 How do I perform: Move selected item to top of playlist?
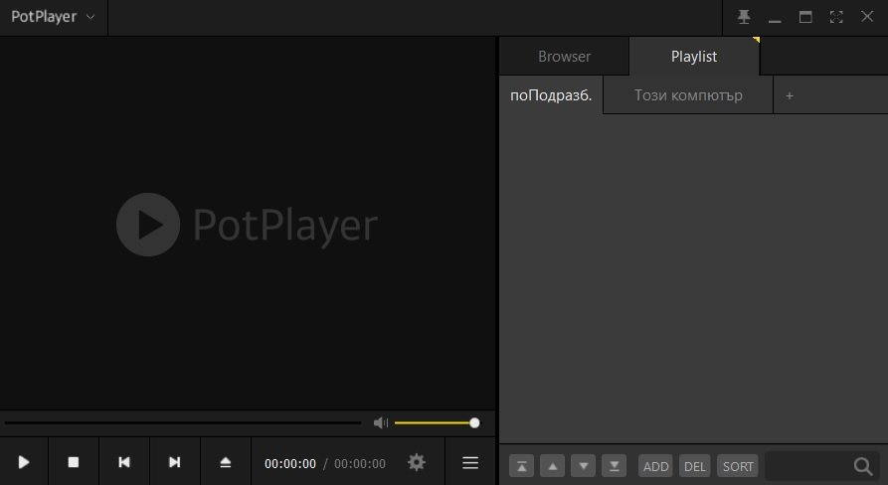pyautogui.click(x=522, y=466)
